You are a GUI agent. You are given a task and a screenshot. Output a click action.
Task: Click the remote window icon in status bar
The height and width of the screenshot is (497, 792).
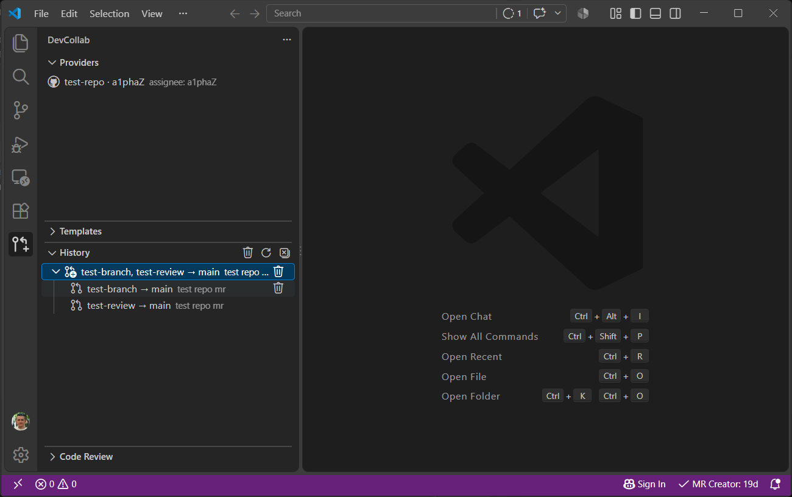(18, 484)
